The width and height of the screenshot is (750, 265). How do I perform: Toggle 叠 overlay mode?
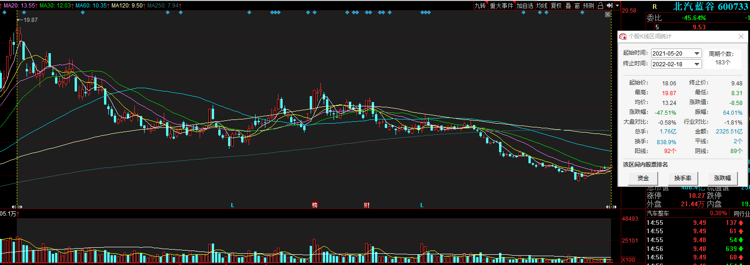pos(568,6)
